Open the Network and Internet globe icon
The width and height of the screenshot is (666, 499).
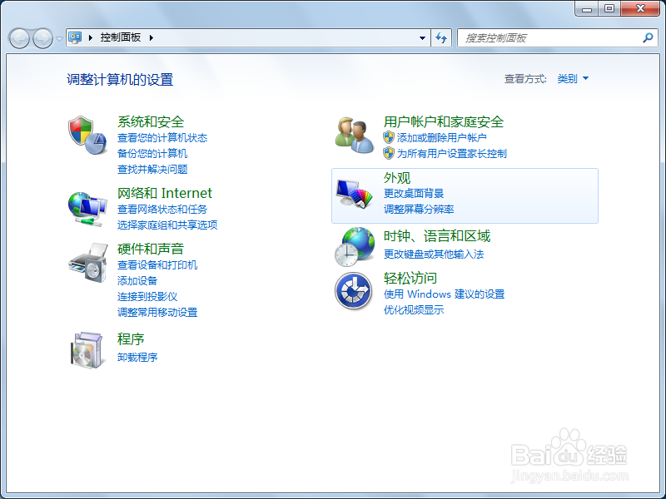coord(87,209)
